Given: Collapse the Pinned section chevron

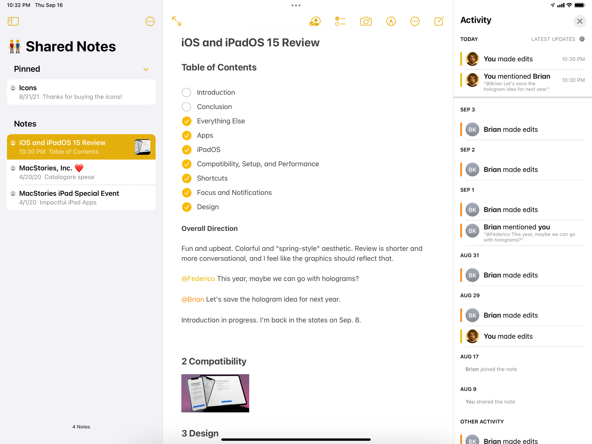Looking at the screenshot, I should [x=146, y=69].
